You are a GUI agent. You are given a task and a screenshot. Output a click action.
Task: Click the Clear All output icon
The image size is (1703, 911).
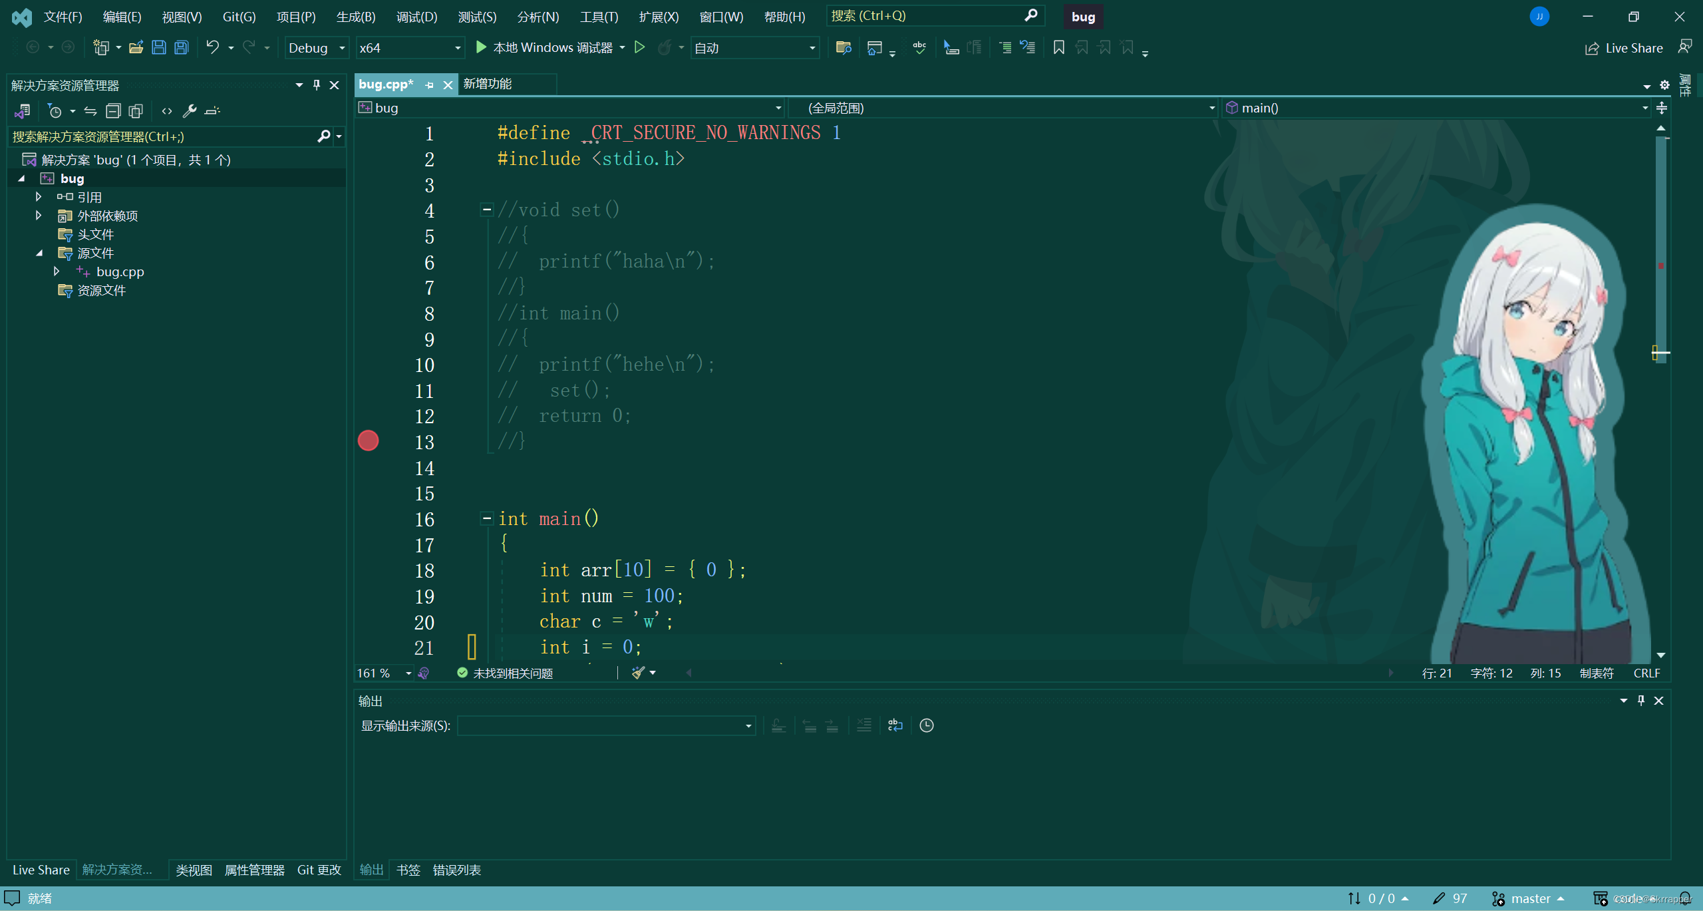[863, 725]
